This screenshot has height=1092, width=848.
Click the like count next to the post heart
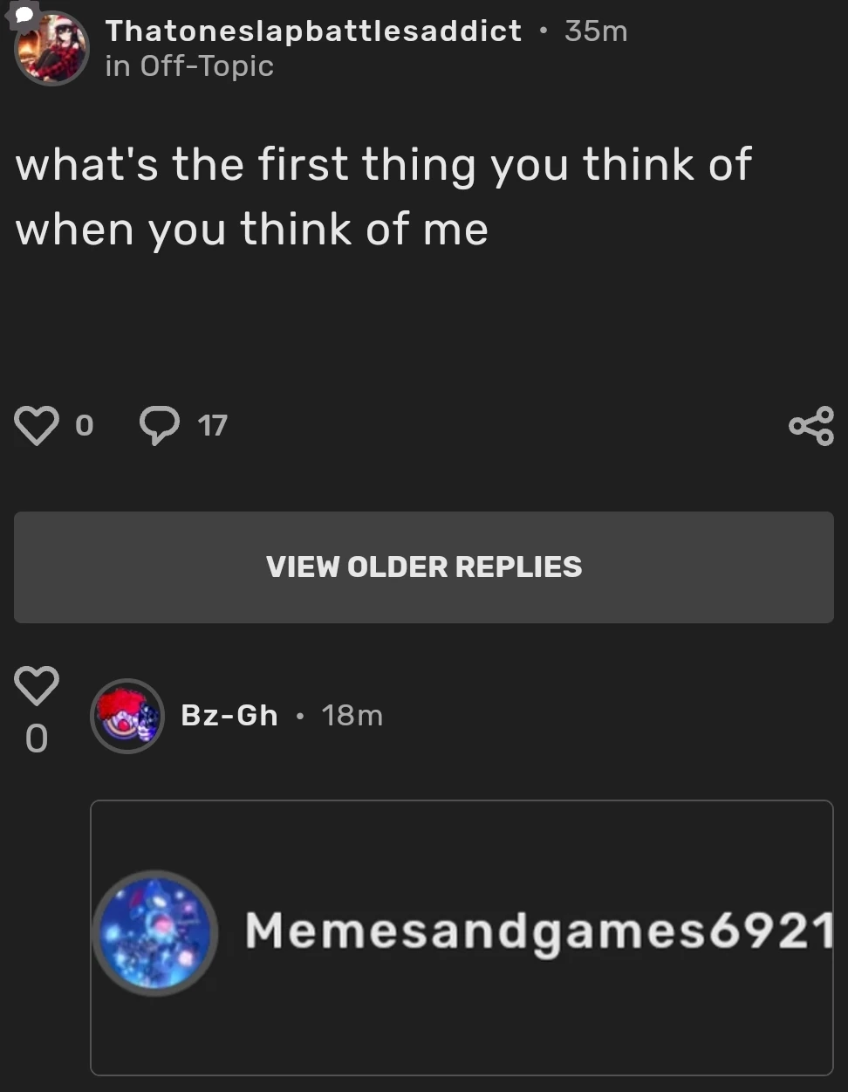(84, 426)
